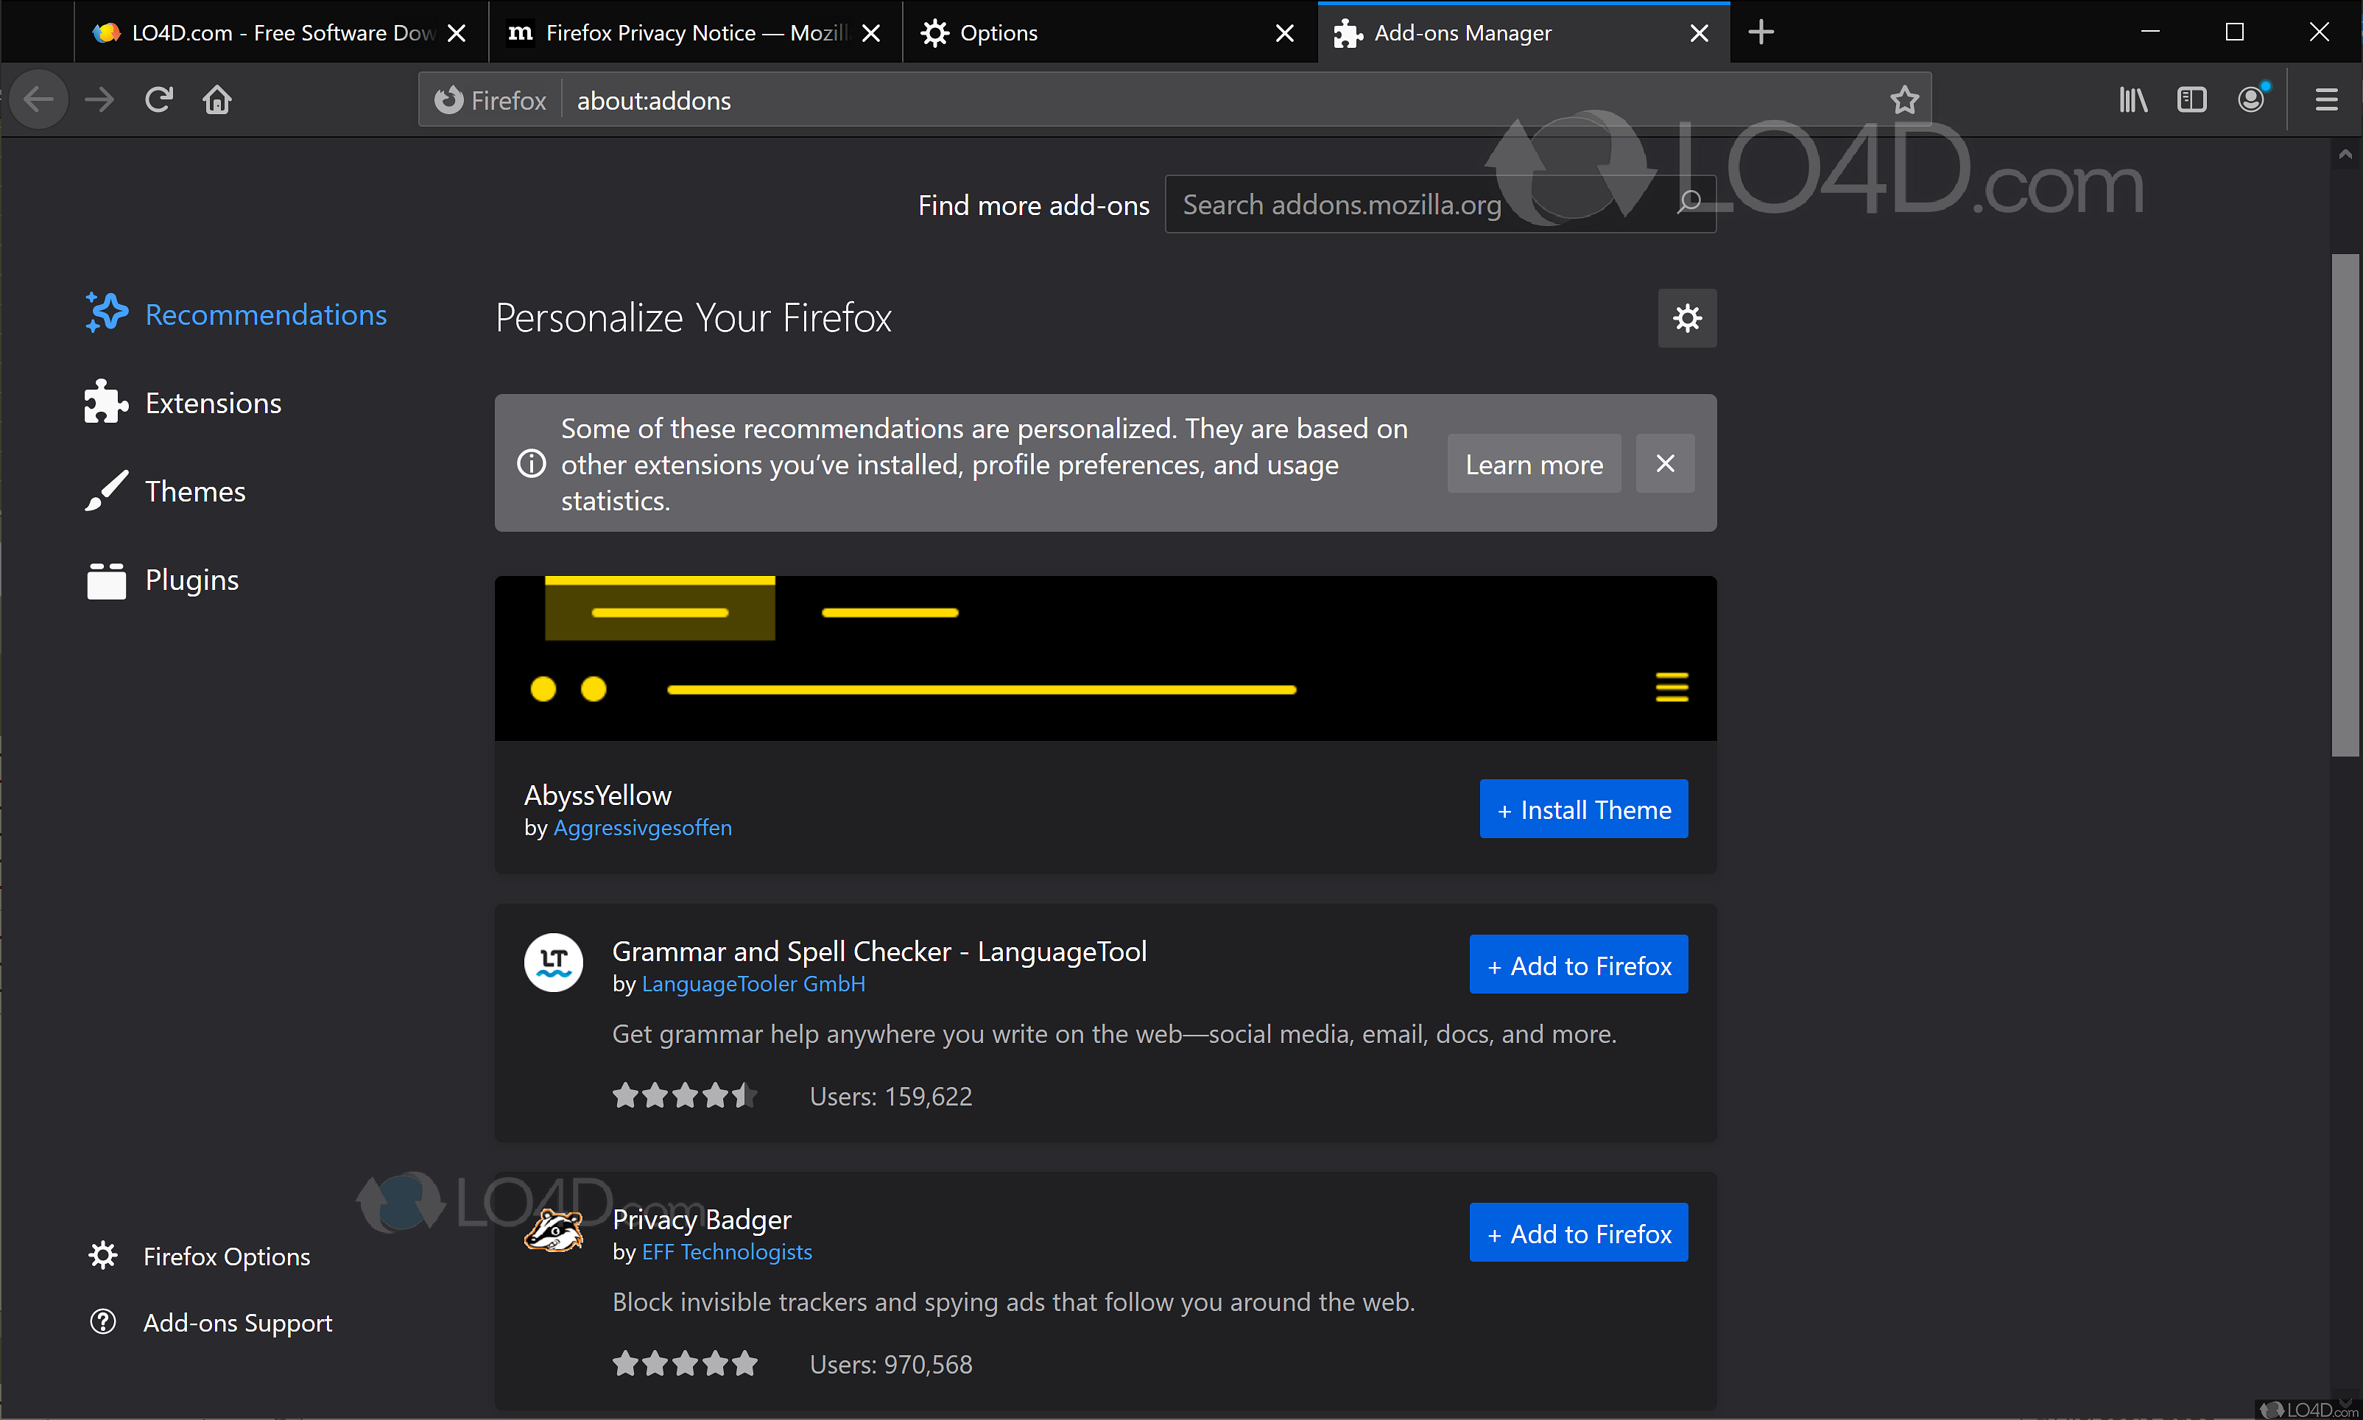
Task: Click the Extensions puzzle piece icon
Action: point(105,402)
